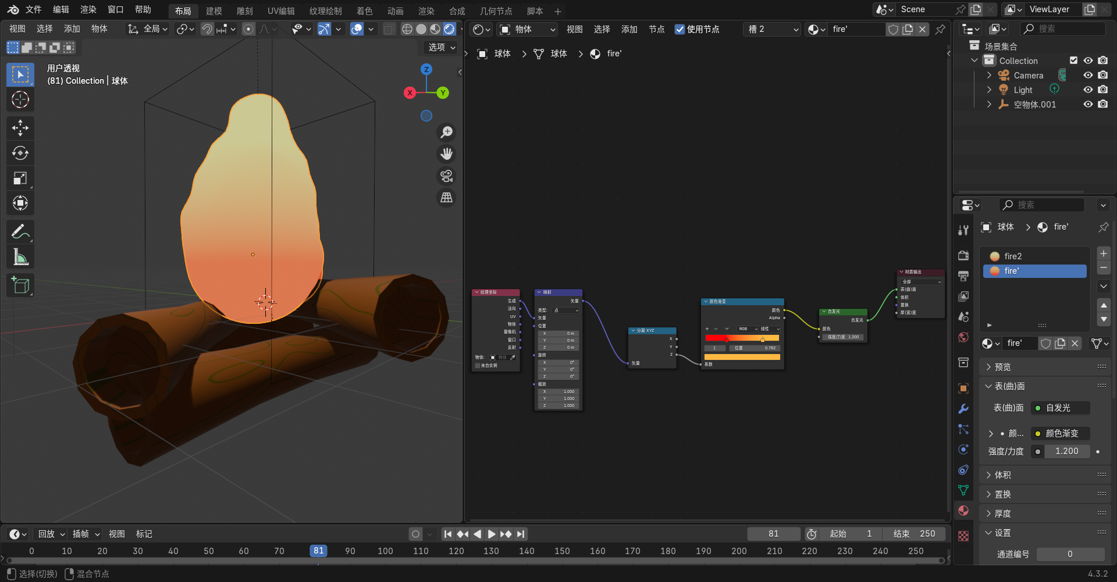This screenshot has height=582, width=1117.
Task: Toggle camera view in the viewport
Action: coord(446,176)
